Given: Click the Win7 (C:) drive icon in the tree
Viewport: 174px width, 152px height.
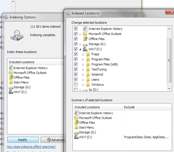Looking at the screenshot, I should (85, 49).
